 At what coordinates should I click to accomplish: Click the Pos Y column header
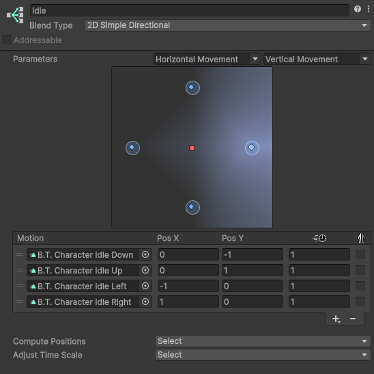(233, 238)
